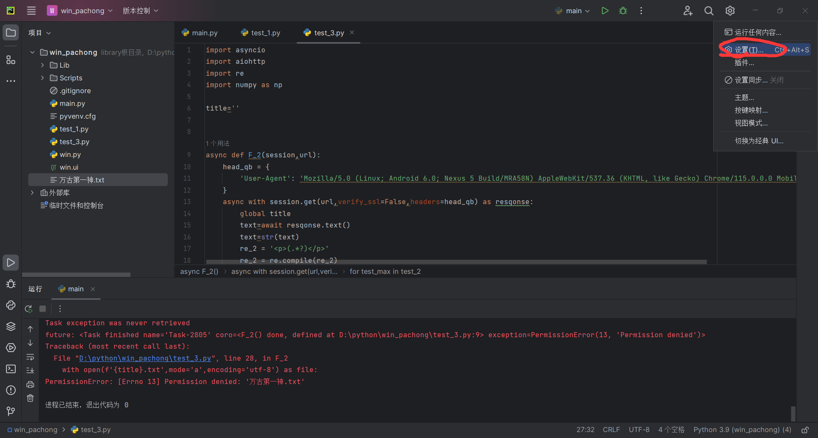Toggle the read-only lock icon in the status bar
818x438 pixels.
[805, 430]
